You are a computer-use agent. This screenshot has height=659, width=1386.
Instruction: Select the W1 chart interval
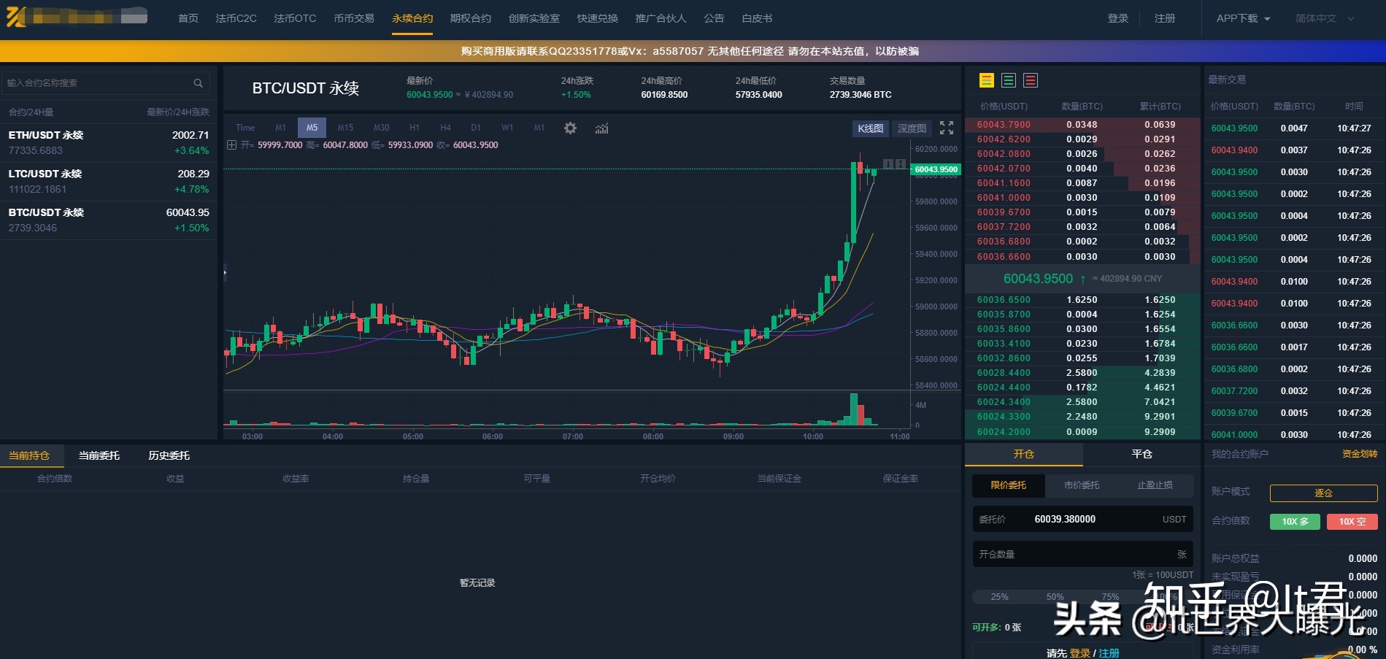point(507,128)
